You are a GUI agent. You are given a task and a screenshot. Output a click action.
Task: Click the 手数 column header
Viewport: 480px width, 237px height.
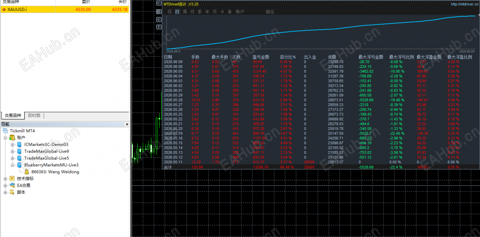(x=195, y=57)
